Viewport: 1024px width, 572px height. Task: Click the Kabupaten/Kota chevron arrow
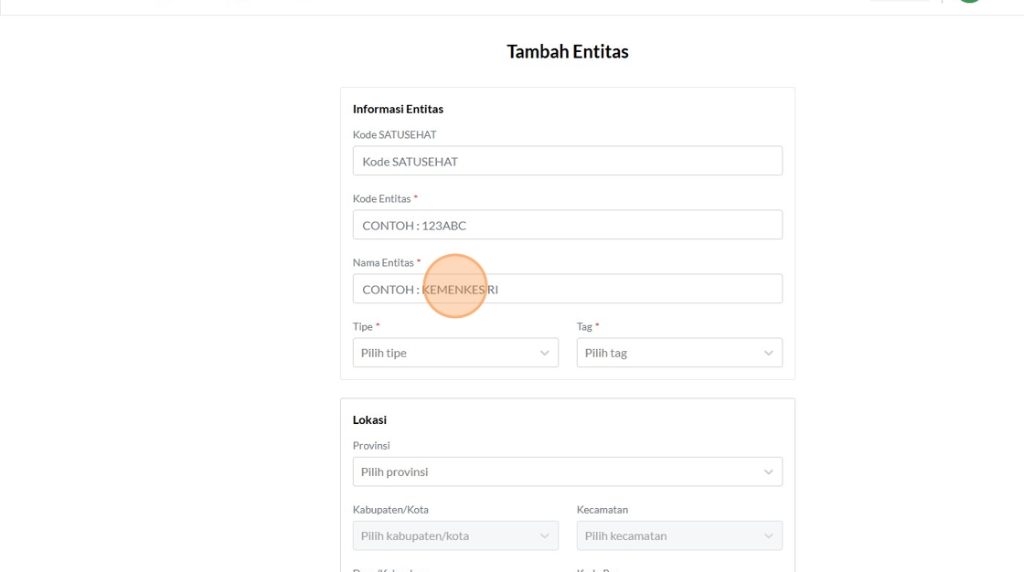tap(545, 536)
